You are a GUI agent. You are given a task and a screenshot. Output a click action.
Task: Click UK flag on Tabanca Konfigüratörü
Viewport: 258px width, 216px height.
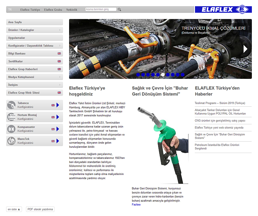click(53, 105)
